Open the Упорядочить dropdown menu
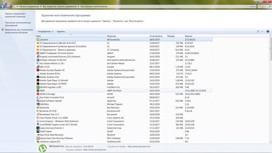272x153 pixels. pos(45,31)
